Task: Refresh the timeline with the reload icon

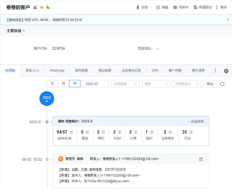Action: coord(222,84)
